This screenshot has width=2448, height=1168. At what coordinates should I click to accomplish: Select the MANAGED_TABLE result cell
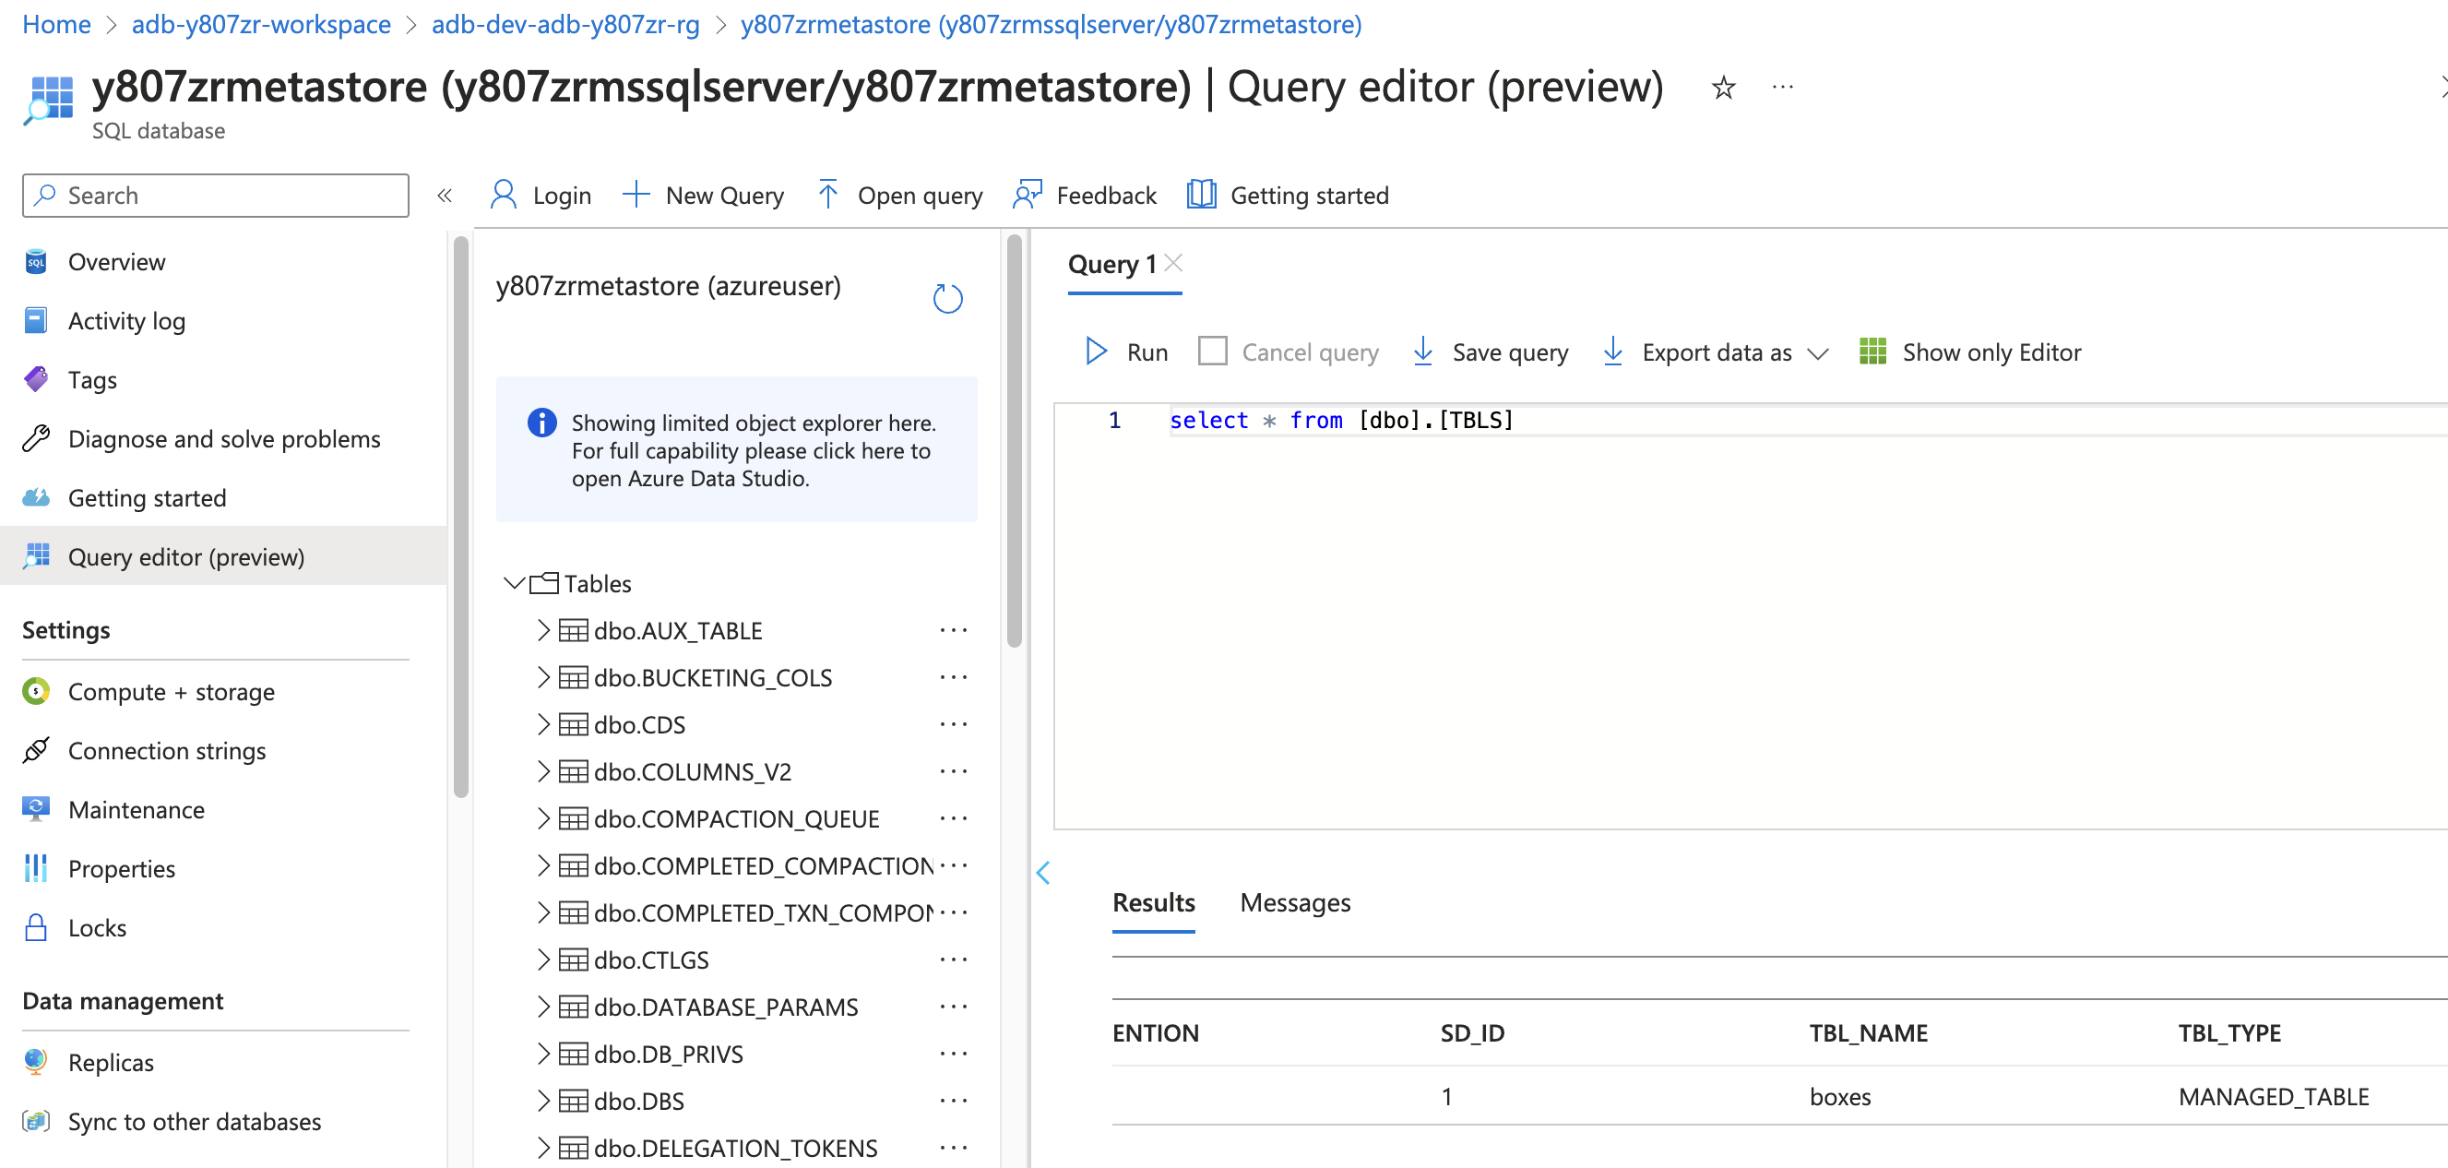click(x=2273, y=1096)
